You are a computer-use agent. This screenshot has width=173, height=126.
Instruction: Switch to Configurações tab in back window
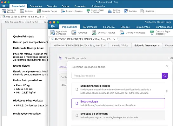coord(98,6)
